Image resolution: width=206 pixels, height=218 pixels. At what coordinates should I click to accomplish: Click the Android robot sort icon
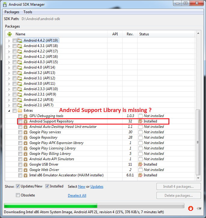10,34
